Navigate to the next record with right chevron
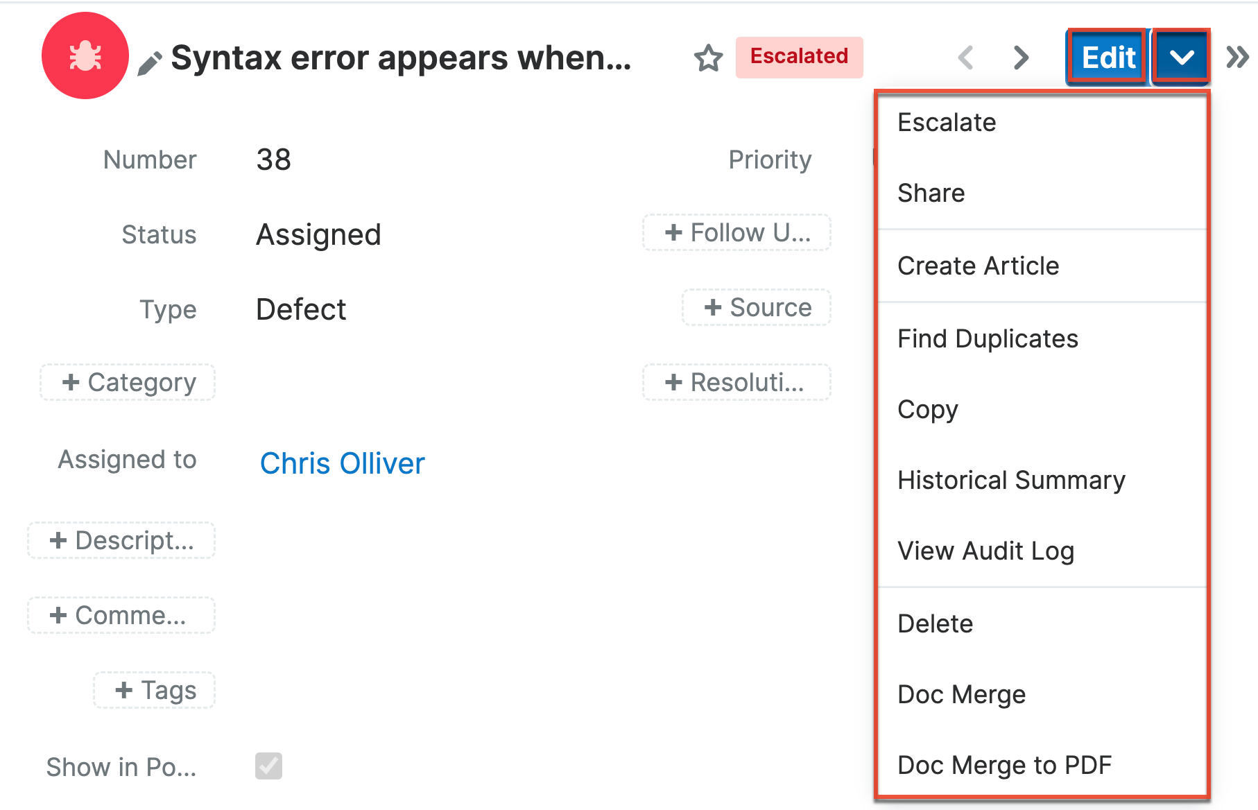Screen dimensions: 1258x810 1019,57
